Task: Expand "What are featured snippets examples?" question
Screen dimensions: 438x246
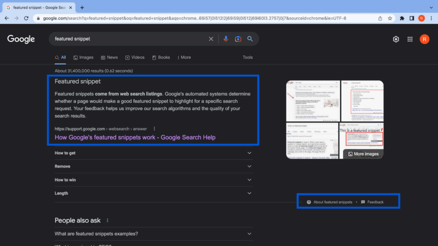Action: pyautogui.click(x=153, y=233)
